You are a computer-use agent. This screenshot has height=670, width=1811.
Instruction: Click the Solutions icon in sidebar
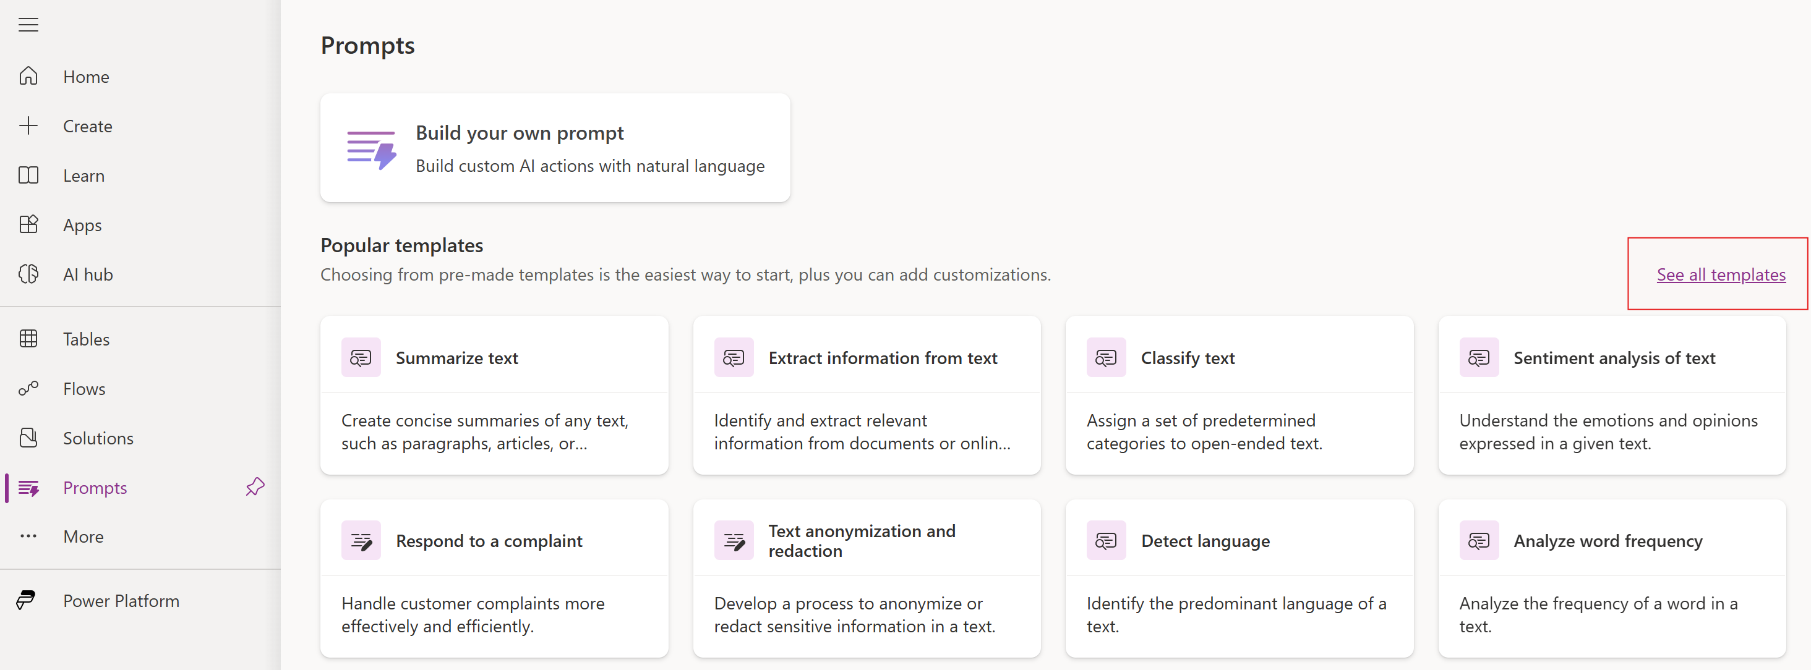click(x=28, y=438)
